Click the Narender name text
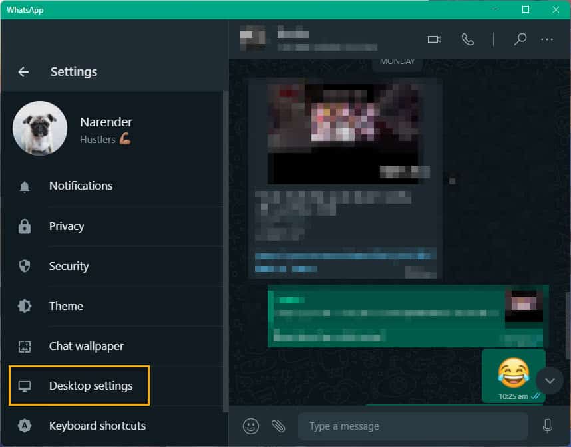Viewport: 571px width, 447px height. click(106, 122)
